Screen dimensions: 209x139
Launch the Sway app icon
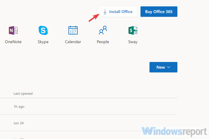click(x=133, y=30)
